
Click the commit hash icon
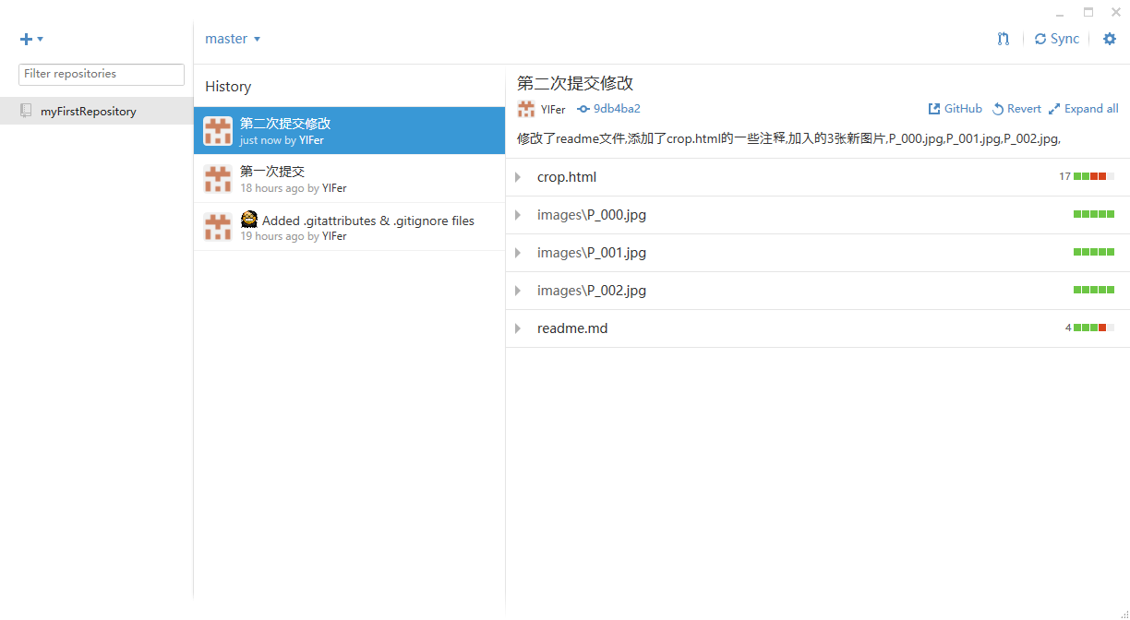(x=583, y=109)
